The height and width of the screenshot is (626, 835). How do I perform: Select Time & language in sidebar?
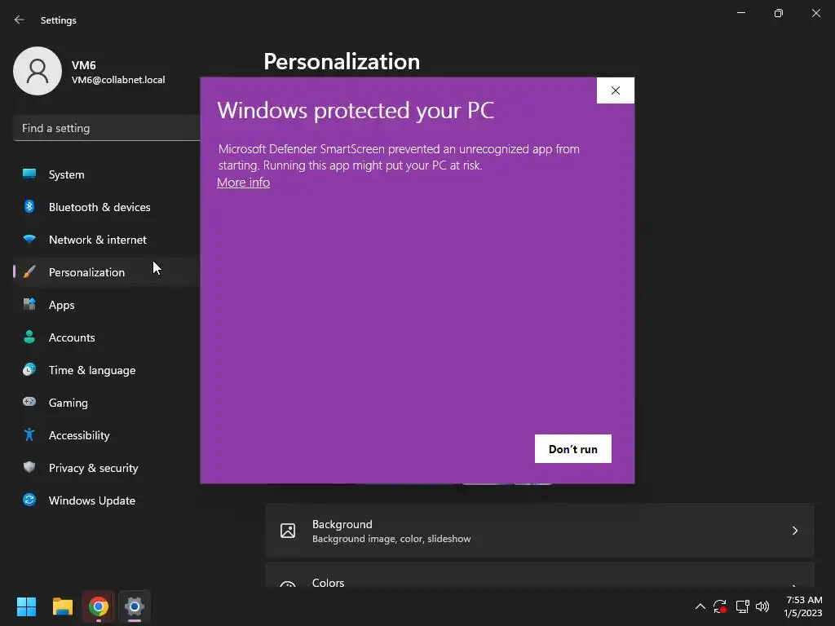point(107,370)
